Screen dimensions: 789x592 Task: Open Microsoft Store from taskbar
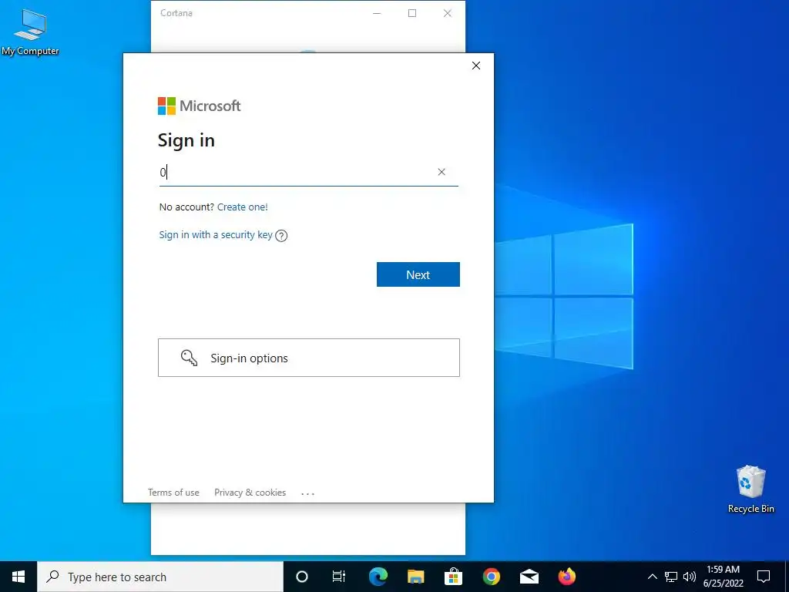pyautogui.click(x=453, y=577)
